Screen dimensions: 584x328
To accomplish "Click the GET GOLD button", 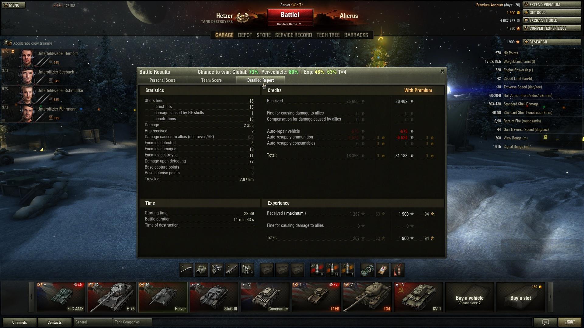I will pos(552,12).
